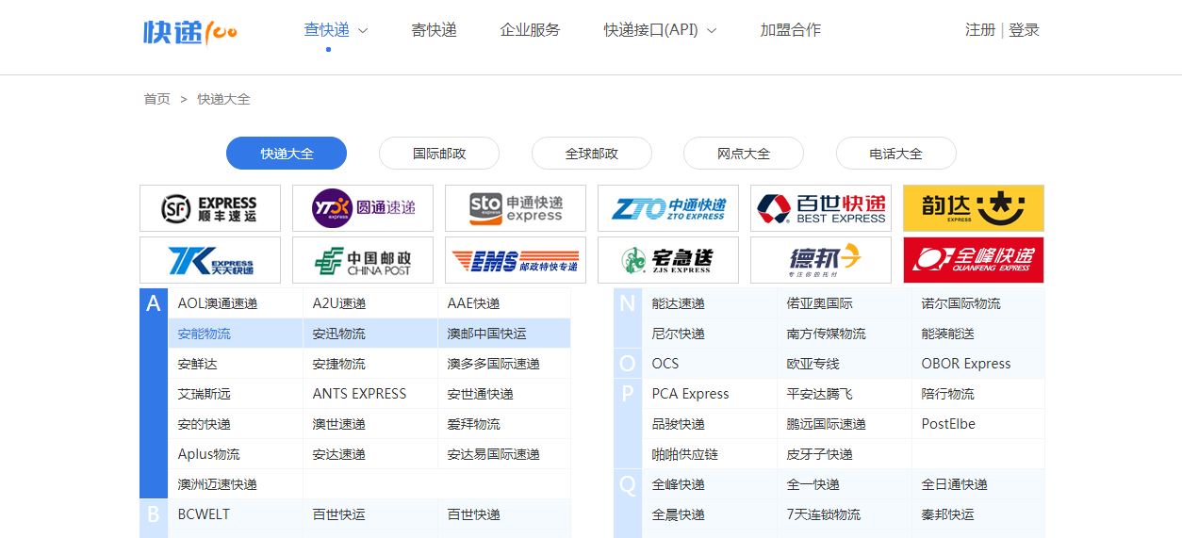This screenshot has height=538, width=1182.
Task: Select the ZTO 中通快递 logo
Action: pyautogui.click(x=668, y=208)
